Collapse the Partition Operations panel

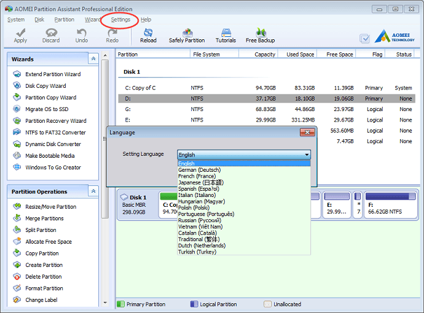(x=93, y=191)
